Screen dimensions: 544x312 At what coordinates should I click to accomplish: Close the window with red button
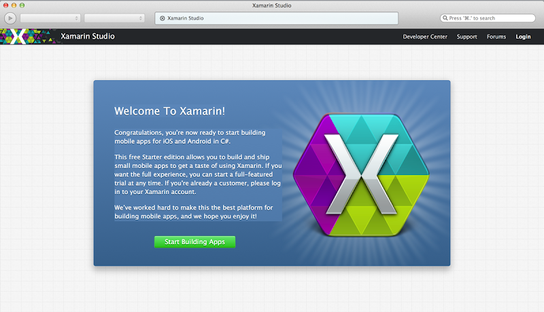5,5
